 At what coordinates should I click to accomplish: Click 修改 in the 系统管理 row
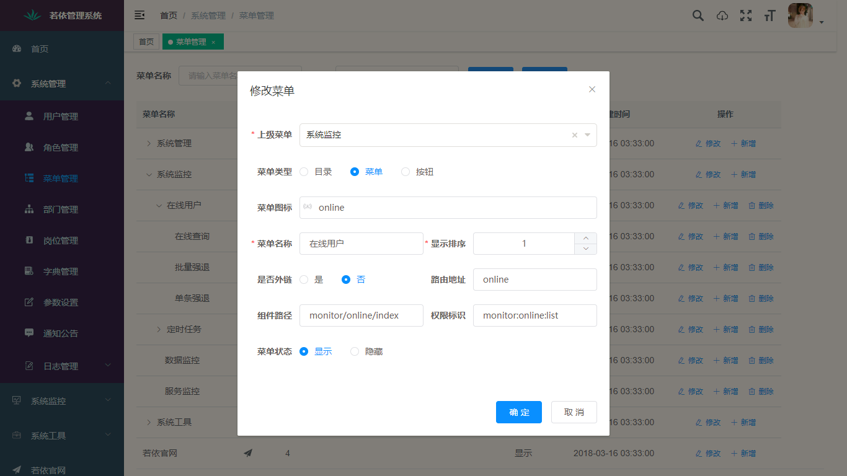[x=708, y=143]
